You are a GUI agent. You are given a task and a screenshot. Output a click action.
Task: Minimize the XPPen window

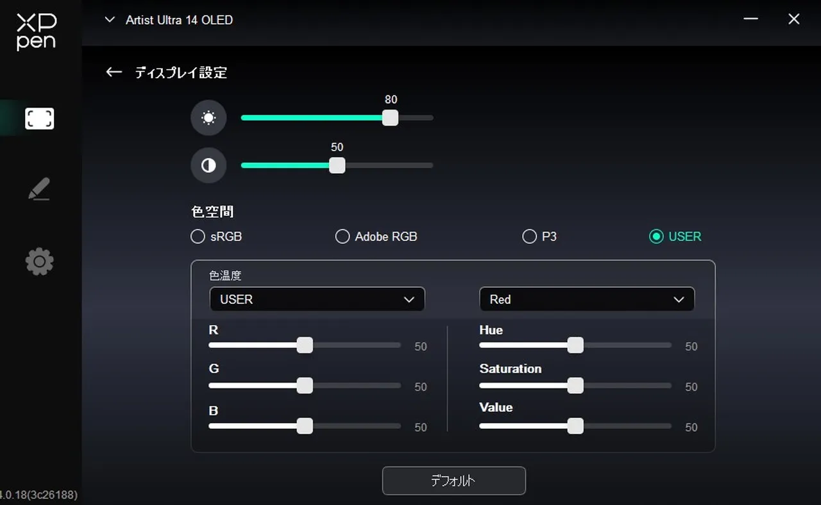click(751, 19)
